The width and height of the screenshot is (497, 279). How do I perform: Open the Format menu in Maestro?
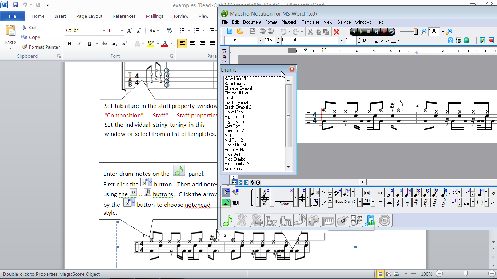(x=271, y=22)
